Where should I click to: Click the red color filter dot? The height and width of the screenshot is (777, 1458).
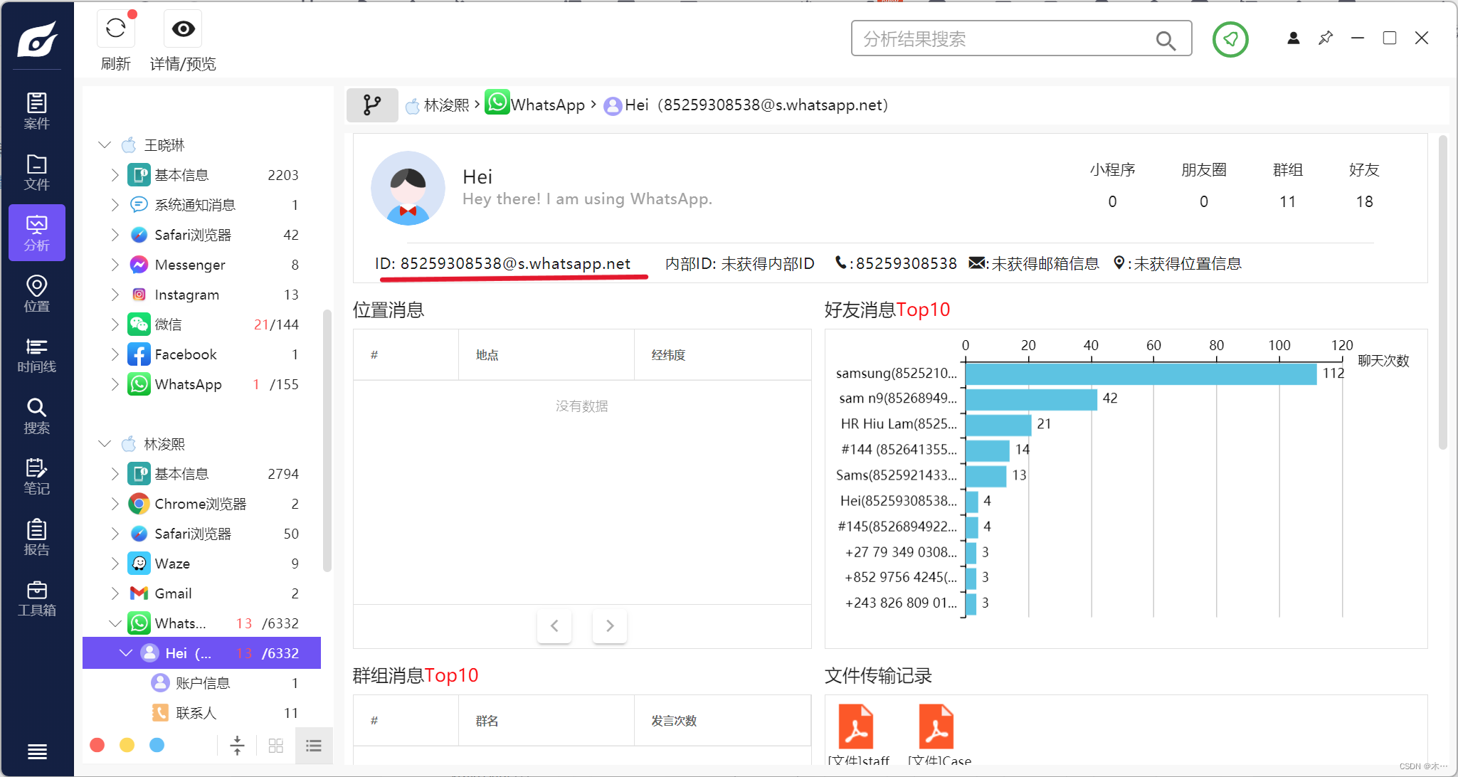(97, 745)
